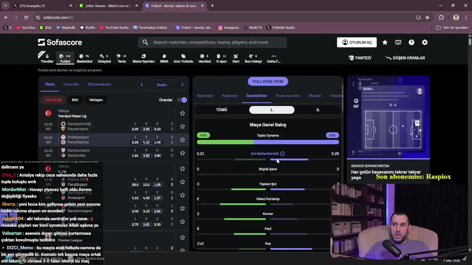
Task: Click the GOAL replay promo thumbnail
Action: (x=388, y=118)
